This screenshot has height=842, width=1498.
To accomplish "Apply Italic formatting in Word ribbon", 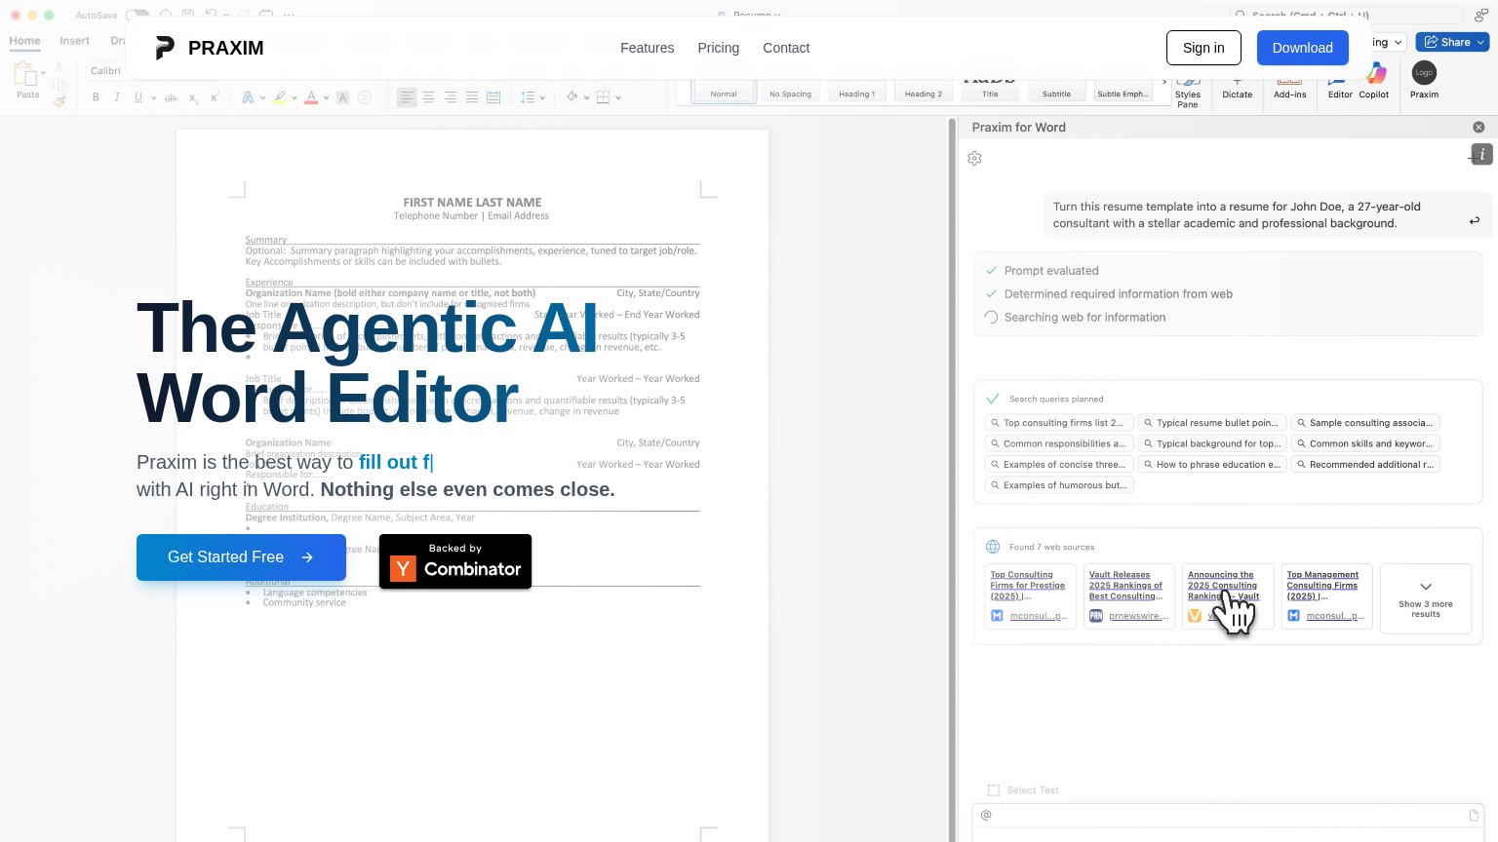I will coord(117,97).
